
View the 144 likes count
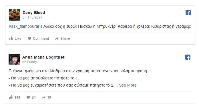pyautogui.click(x=17, y=97)
